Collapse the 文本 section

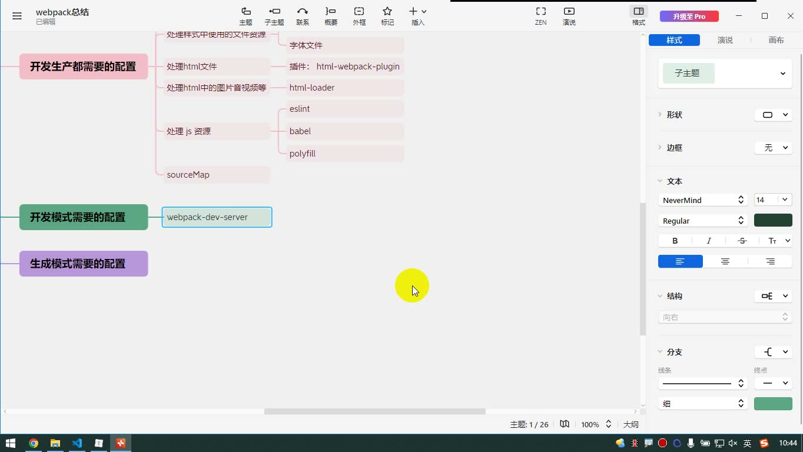click(x=660, y=181)
